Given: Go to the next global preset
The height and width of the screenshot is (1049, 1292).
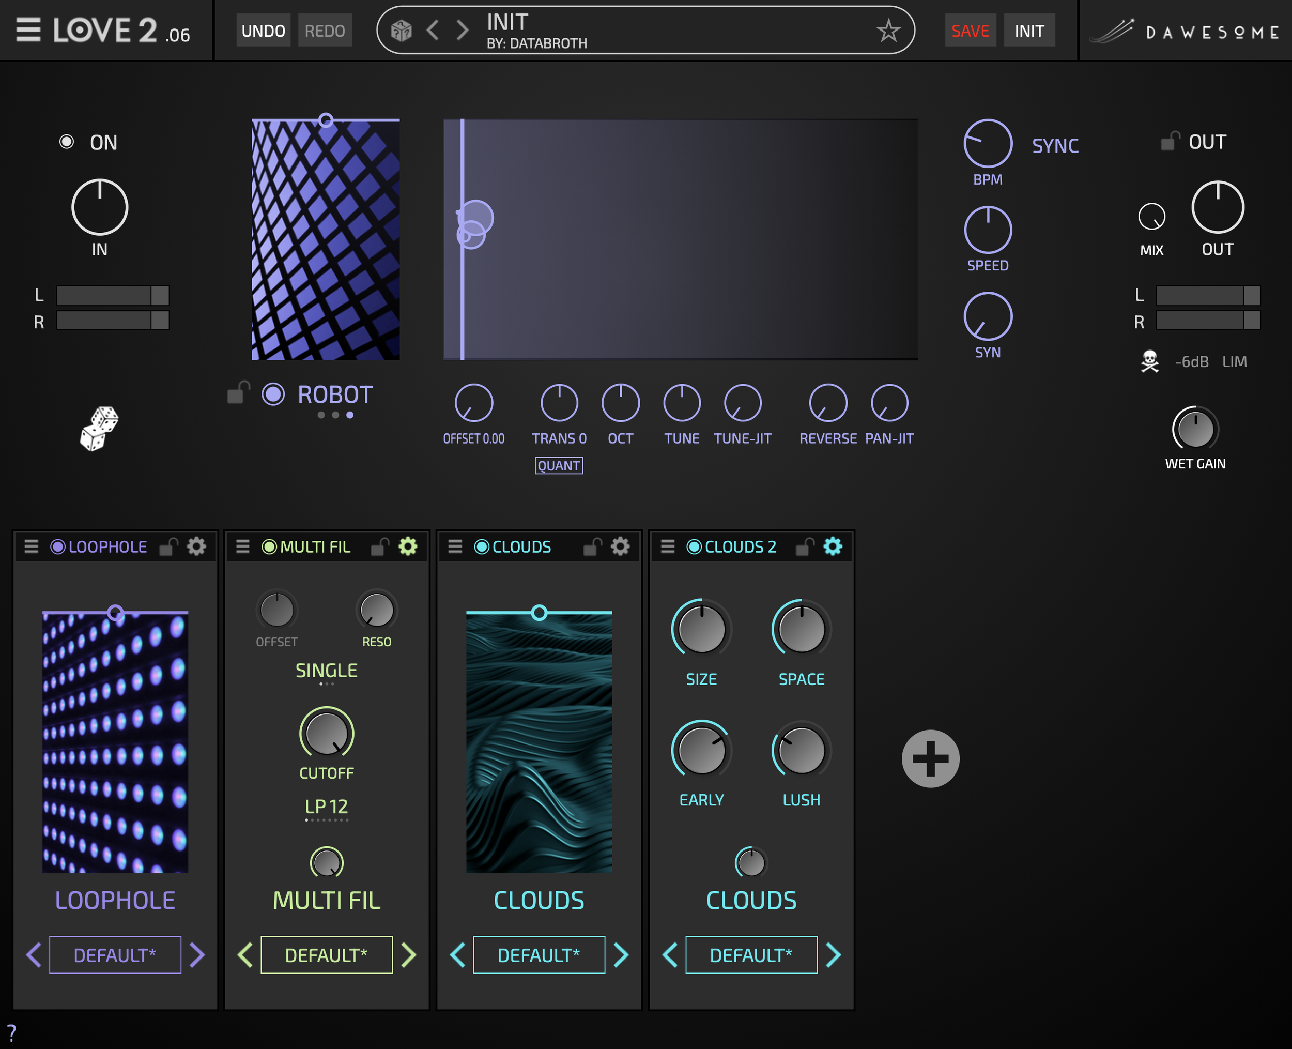Looking at the screenshot, I should pyautogui.click(x=463, y=30).
